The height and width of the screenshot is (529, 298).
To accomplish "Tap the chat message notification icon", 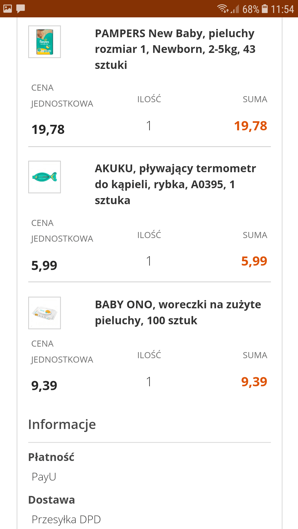I will pyautogui.click(x=21, y=9).
